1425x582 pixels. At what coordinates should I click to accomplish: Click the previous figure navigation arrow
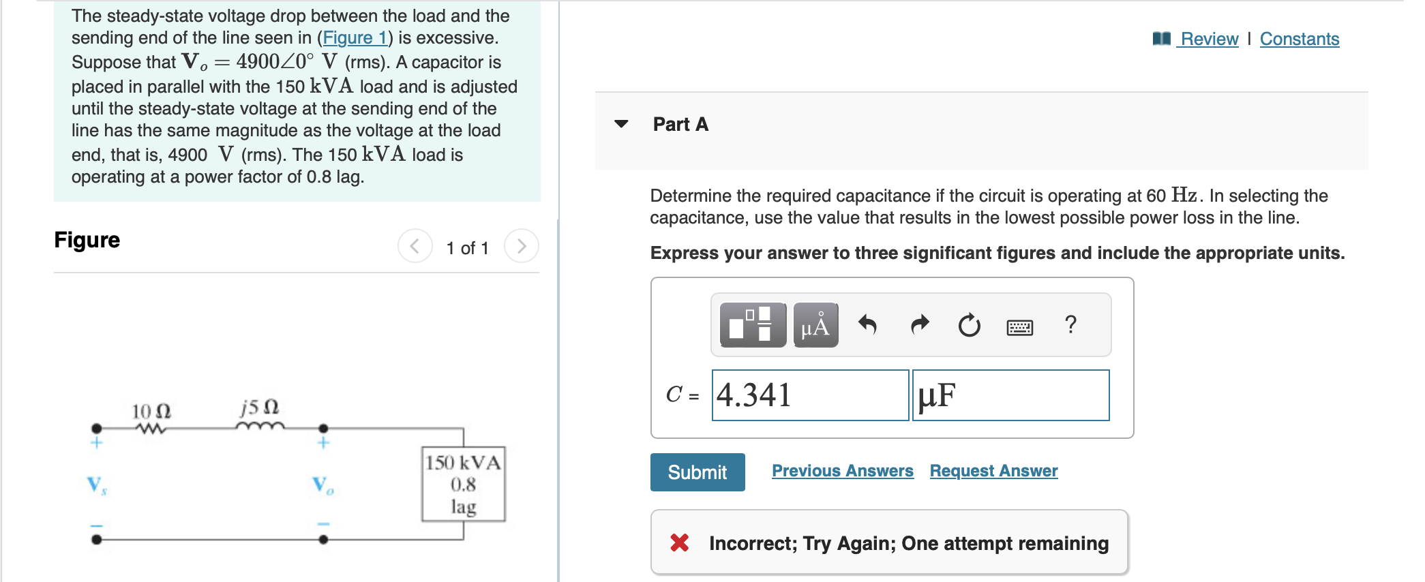click(415, 246)
